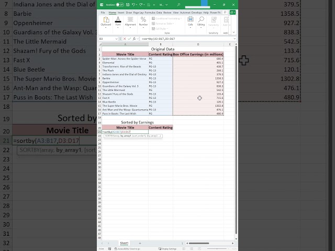Confirm formula with the check mark
This screenshot has height=251, width=335.
[129, 39]
